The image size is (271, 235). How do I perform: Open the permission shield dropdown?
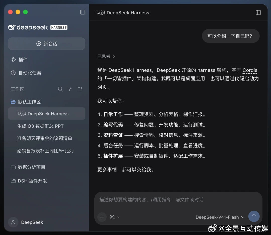(x=114, y=217)
